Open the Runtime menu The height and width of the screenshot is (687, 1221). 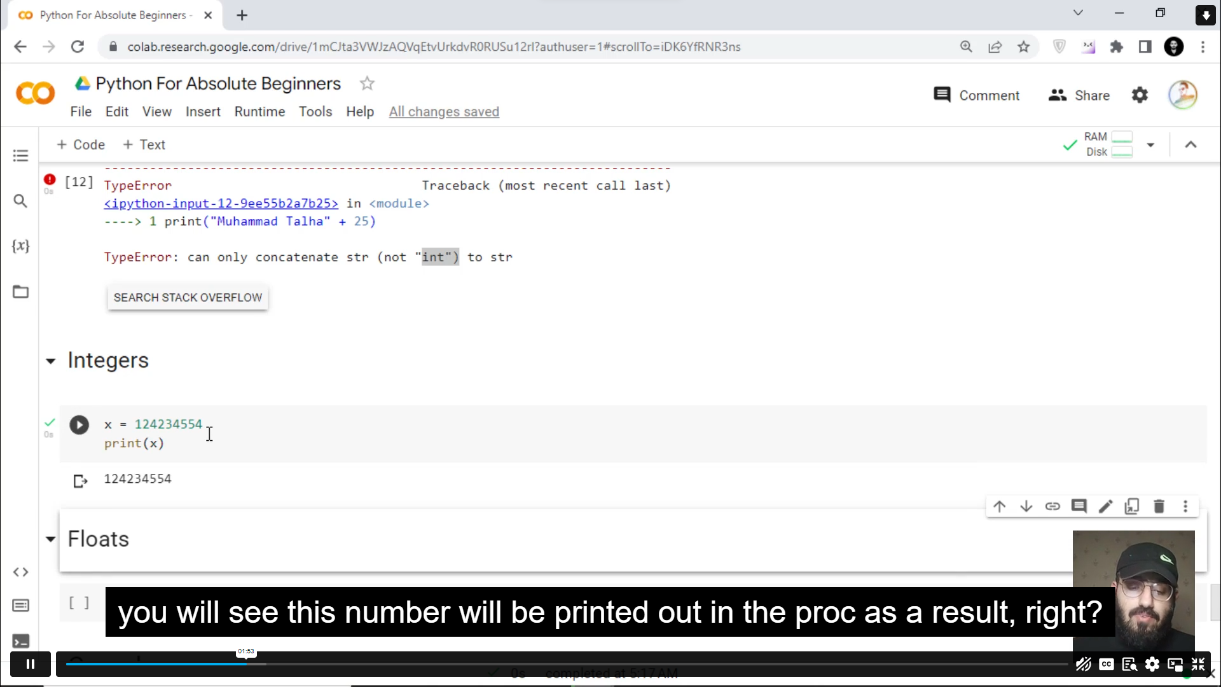coord(259,111)
